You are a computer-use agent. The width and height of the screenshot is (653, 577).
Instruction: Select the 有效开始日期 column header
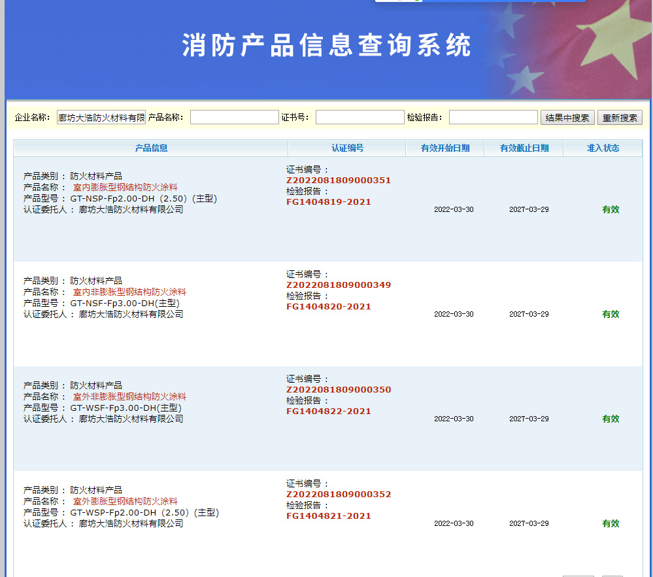pyautogui.click(x=444, y=148)
